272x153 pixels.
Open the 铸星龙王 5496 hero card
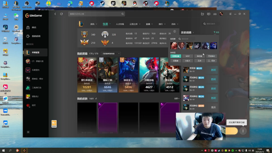click(129, 75)
